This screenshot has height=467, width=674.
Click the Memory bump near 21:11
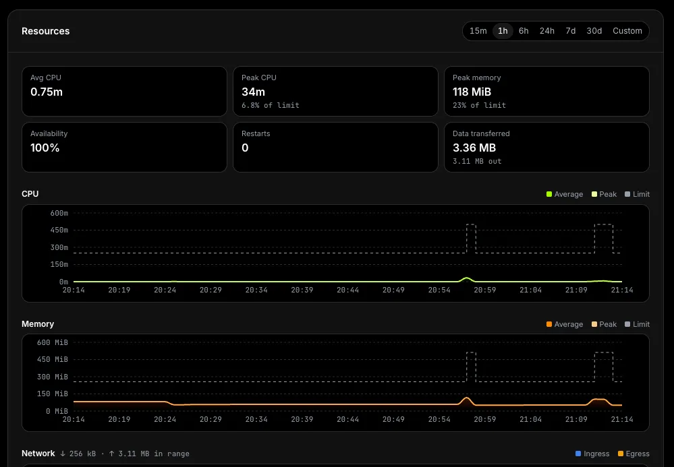tap(599, 401)
